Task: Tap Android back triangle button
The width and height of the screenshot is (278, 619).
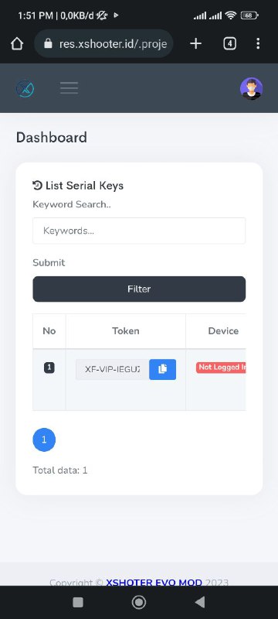Action: 200,602
